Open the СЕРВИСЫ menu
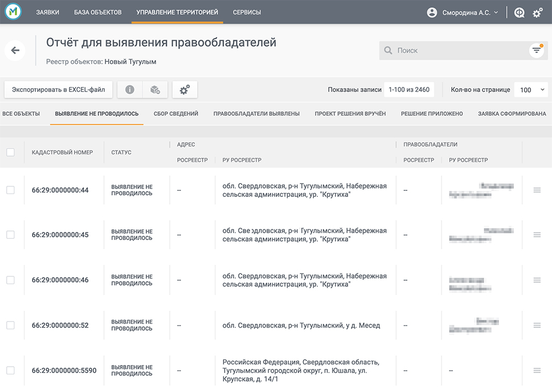552x391 pixels. click(247, 12)
